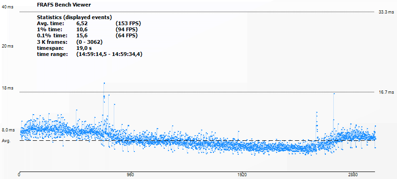The image size is (397, 179).
Task: Click the 33.3 ms threshold label
Action: pyautogui.click(x=386, y=12)
